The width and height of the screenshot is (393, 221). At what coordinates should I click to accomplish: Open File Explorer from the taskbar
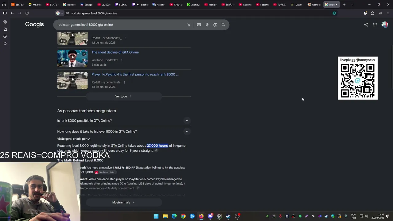[165, 216]
